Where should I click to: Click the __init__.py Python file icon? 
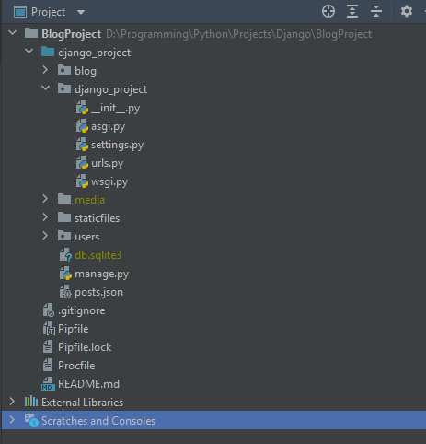pyautogui.click(x=82, y=108)
